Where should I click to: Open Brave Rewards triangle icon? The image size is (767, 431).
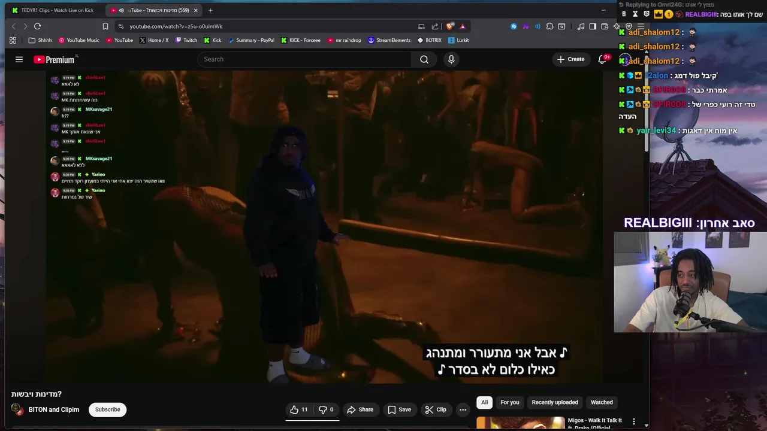(x=463, y=26)
